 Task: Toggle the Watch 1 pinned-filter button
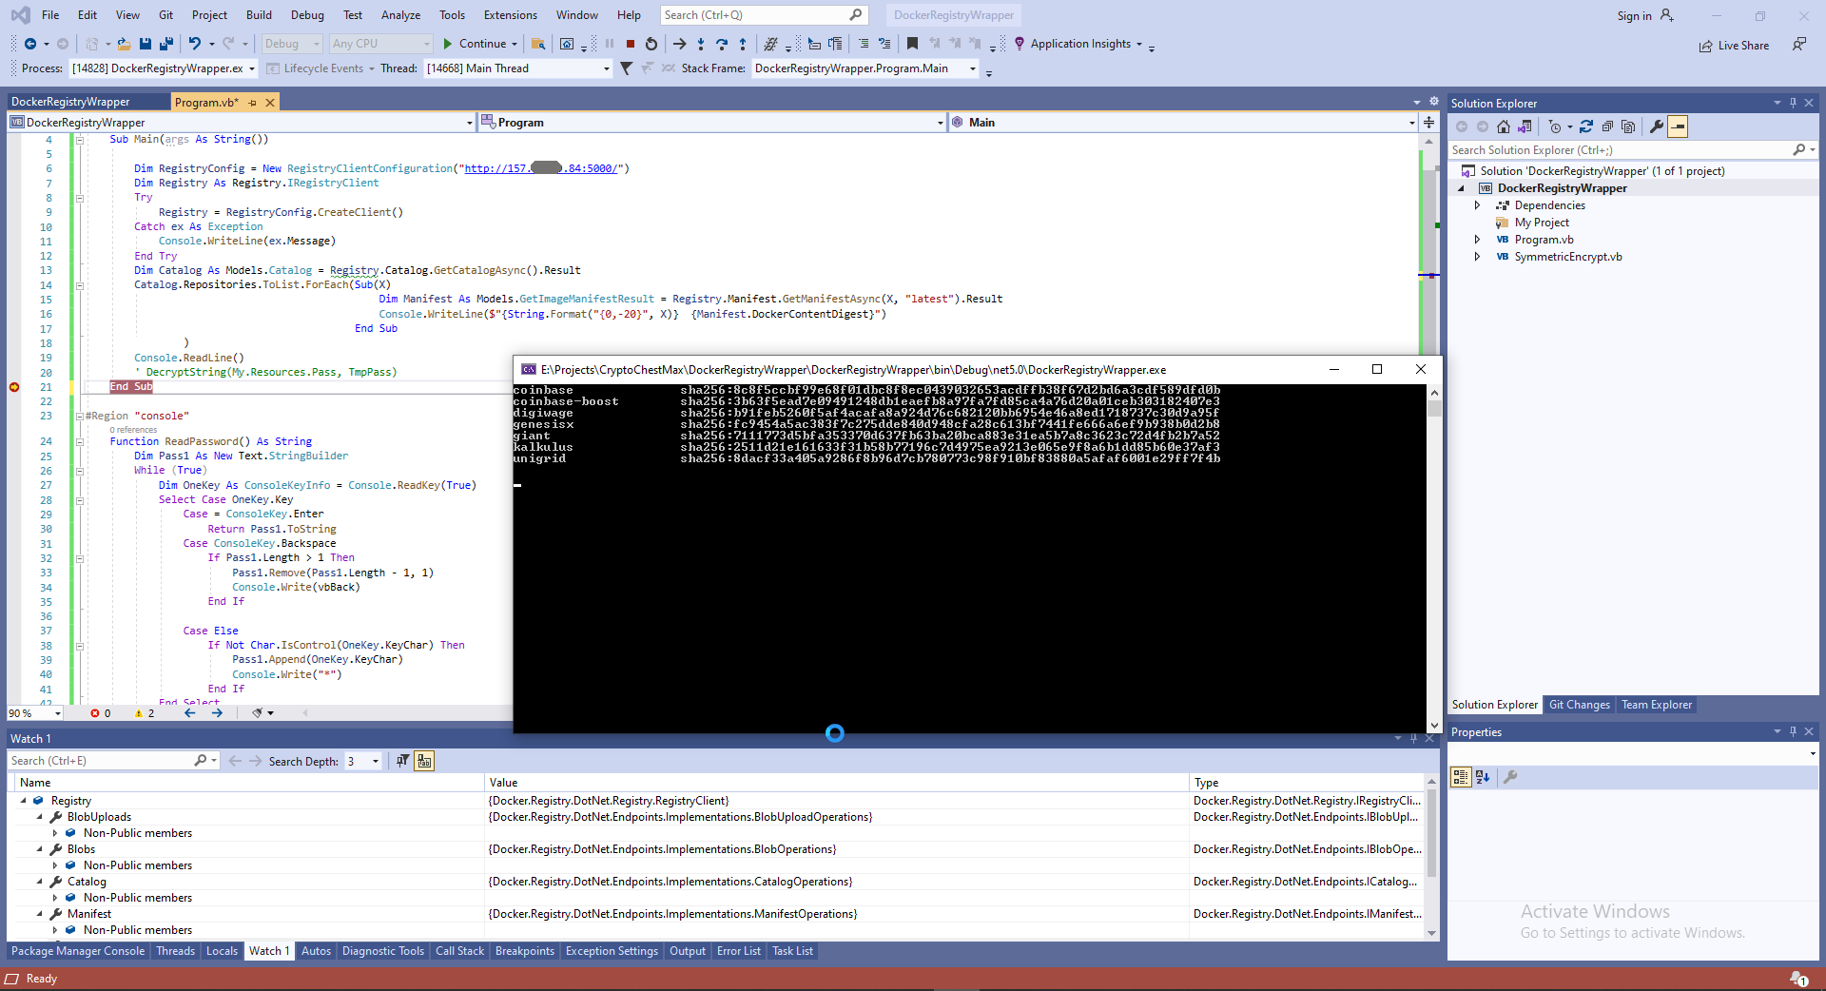click(403, 761)
